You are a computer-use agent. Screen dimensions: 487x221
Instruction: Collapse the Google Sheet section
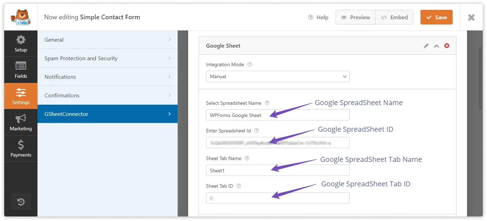pyautogui.click(x=437, y=46)
